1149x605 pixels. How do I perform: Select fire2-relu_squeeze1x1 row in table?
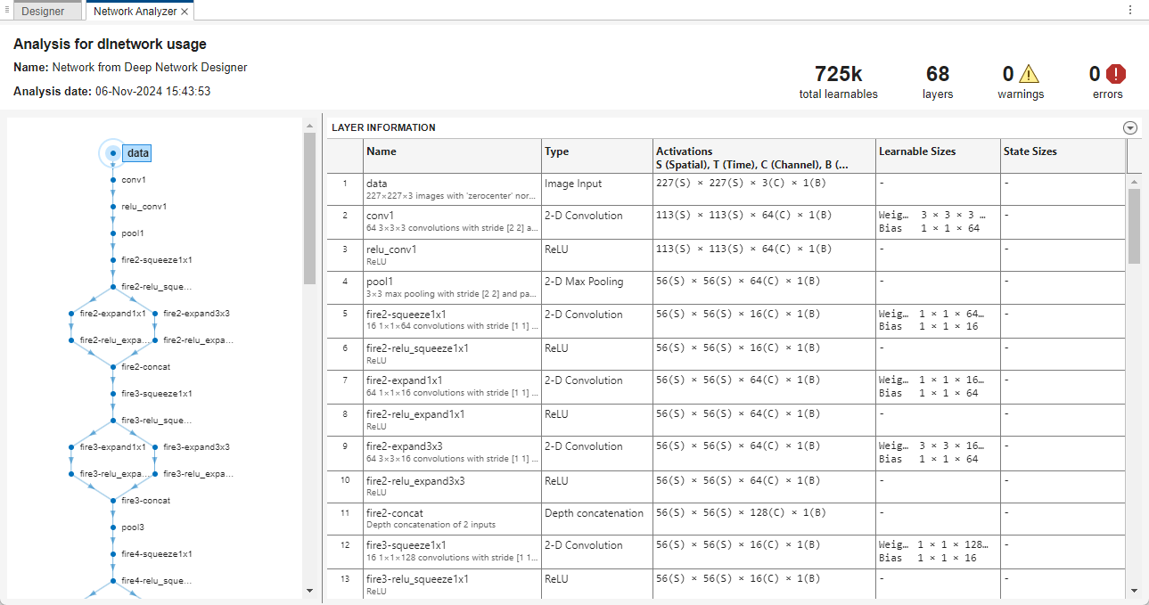[x=726, y=354]
